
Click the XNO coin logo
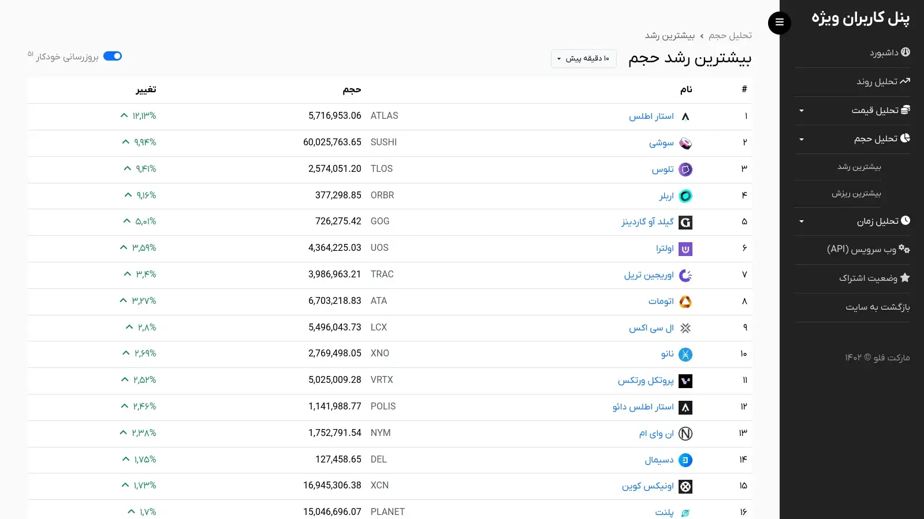point(685,355)
